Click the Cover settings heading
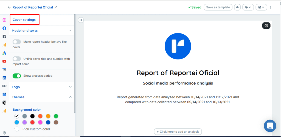The width and height of the screenshot is (281, 137). click(24, 20)
